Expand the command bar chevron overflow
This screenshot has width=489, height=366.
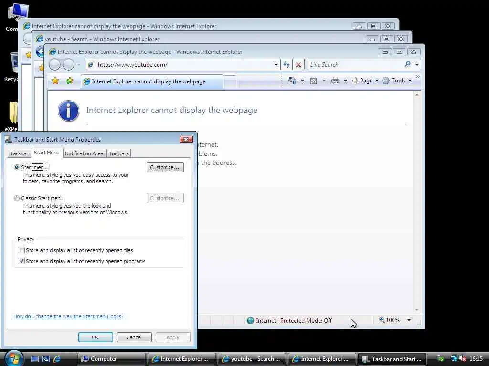(x=417, y=77)
